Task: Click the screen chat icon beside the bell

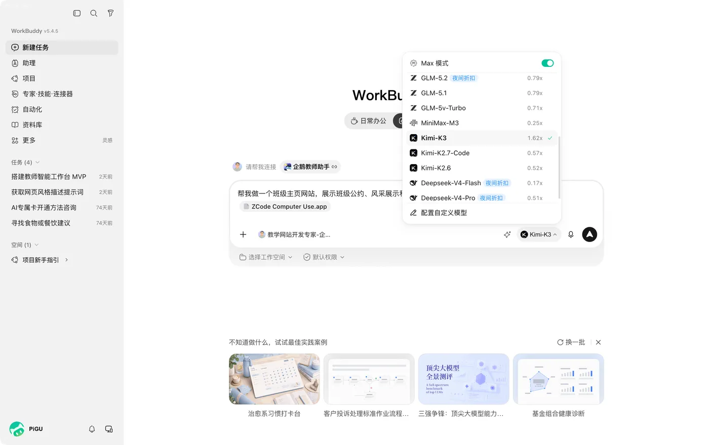Action: click(109, 429)
